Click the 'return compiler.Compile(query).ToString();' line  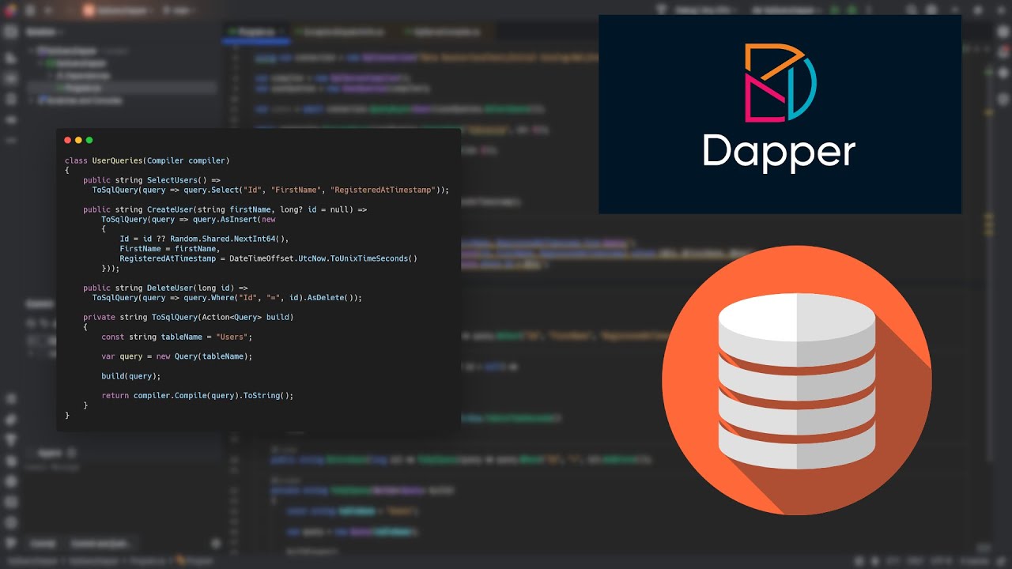click(198, 395)
